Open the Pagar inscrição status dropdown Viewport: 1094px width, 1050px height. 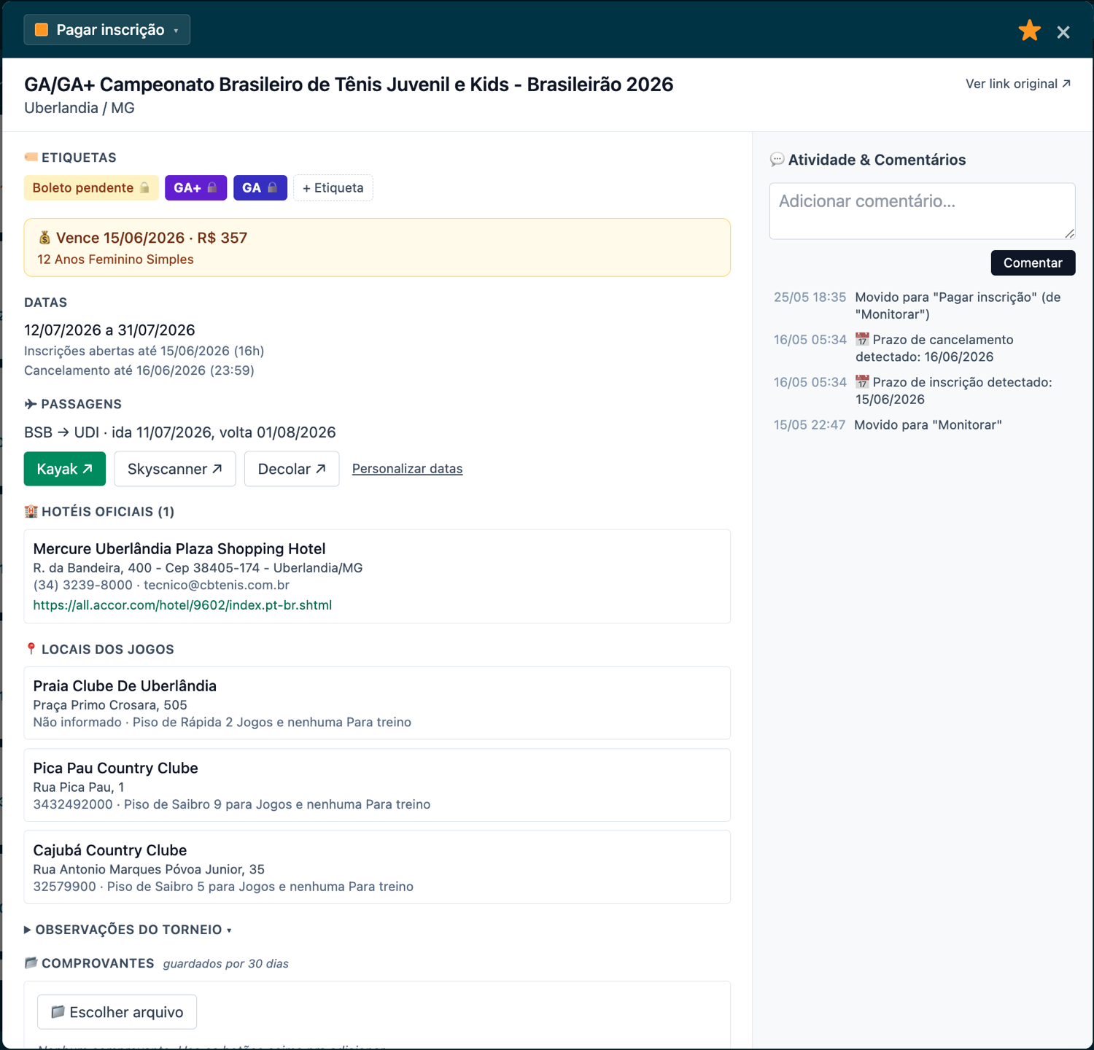point(107,30)
